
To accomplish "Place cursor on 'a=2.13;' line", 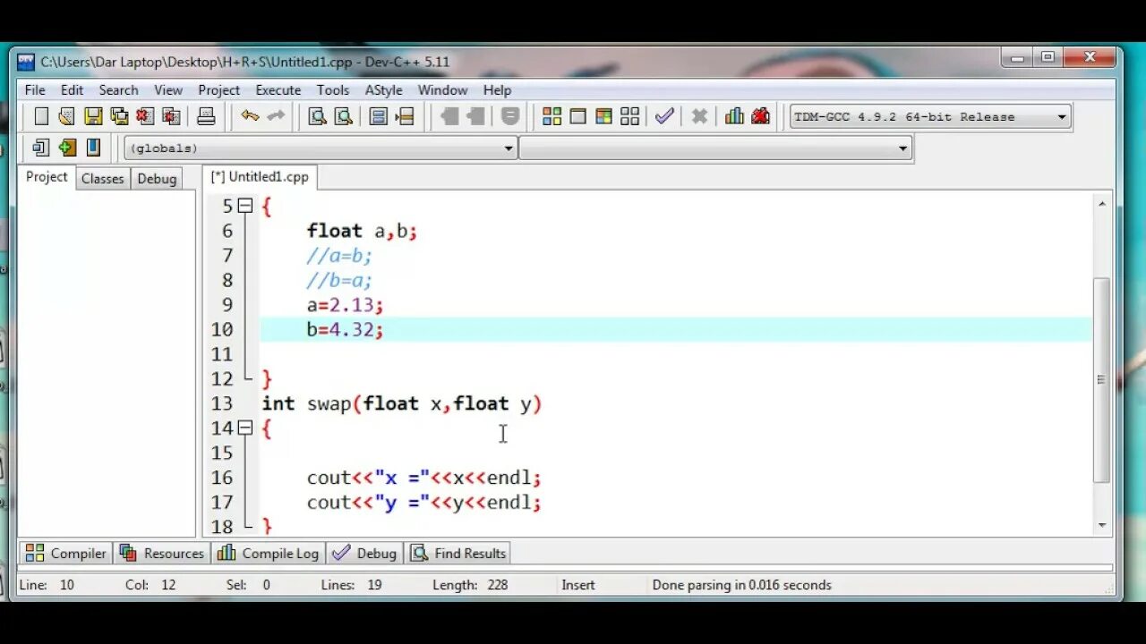I will 345,305.
